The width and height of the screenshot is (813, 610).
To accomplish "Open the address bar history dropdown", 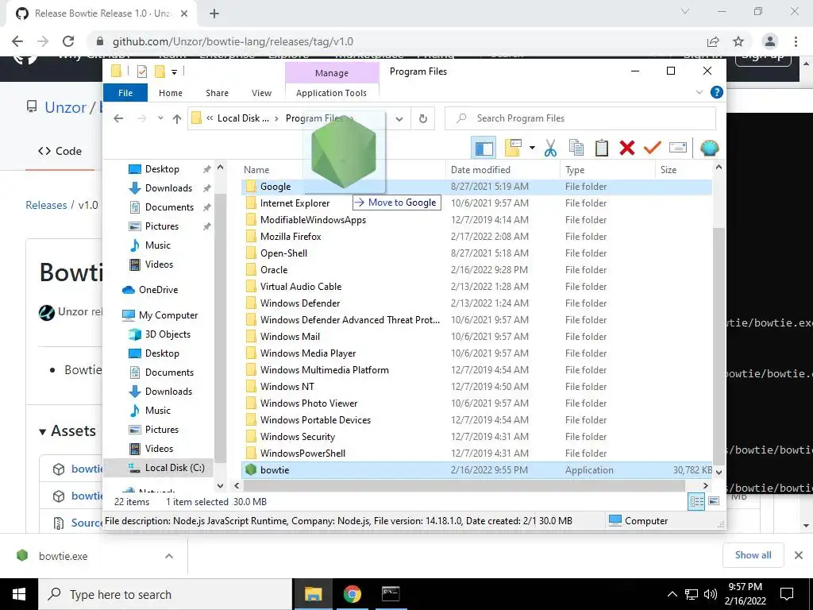I will (x=399, y=119).
